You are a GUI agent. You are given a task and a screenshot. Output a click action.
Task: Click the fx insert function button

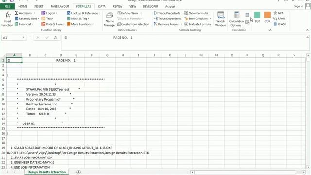tap(55, 38)
